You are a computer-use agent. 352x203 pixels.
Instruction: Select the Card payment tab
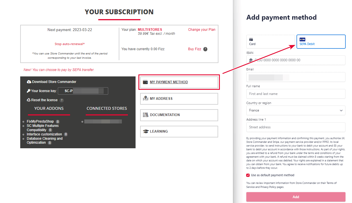click(271, 42)
